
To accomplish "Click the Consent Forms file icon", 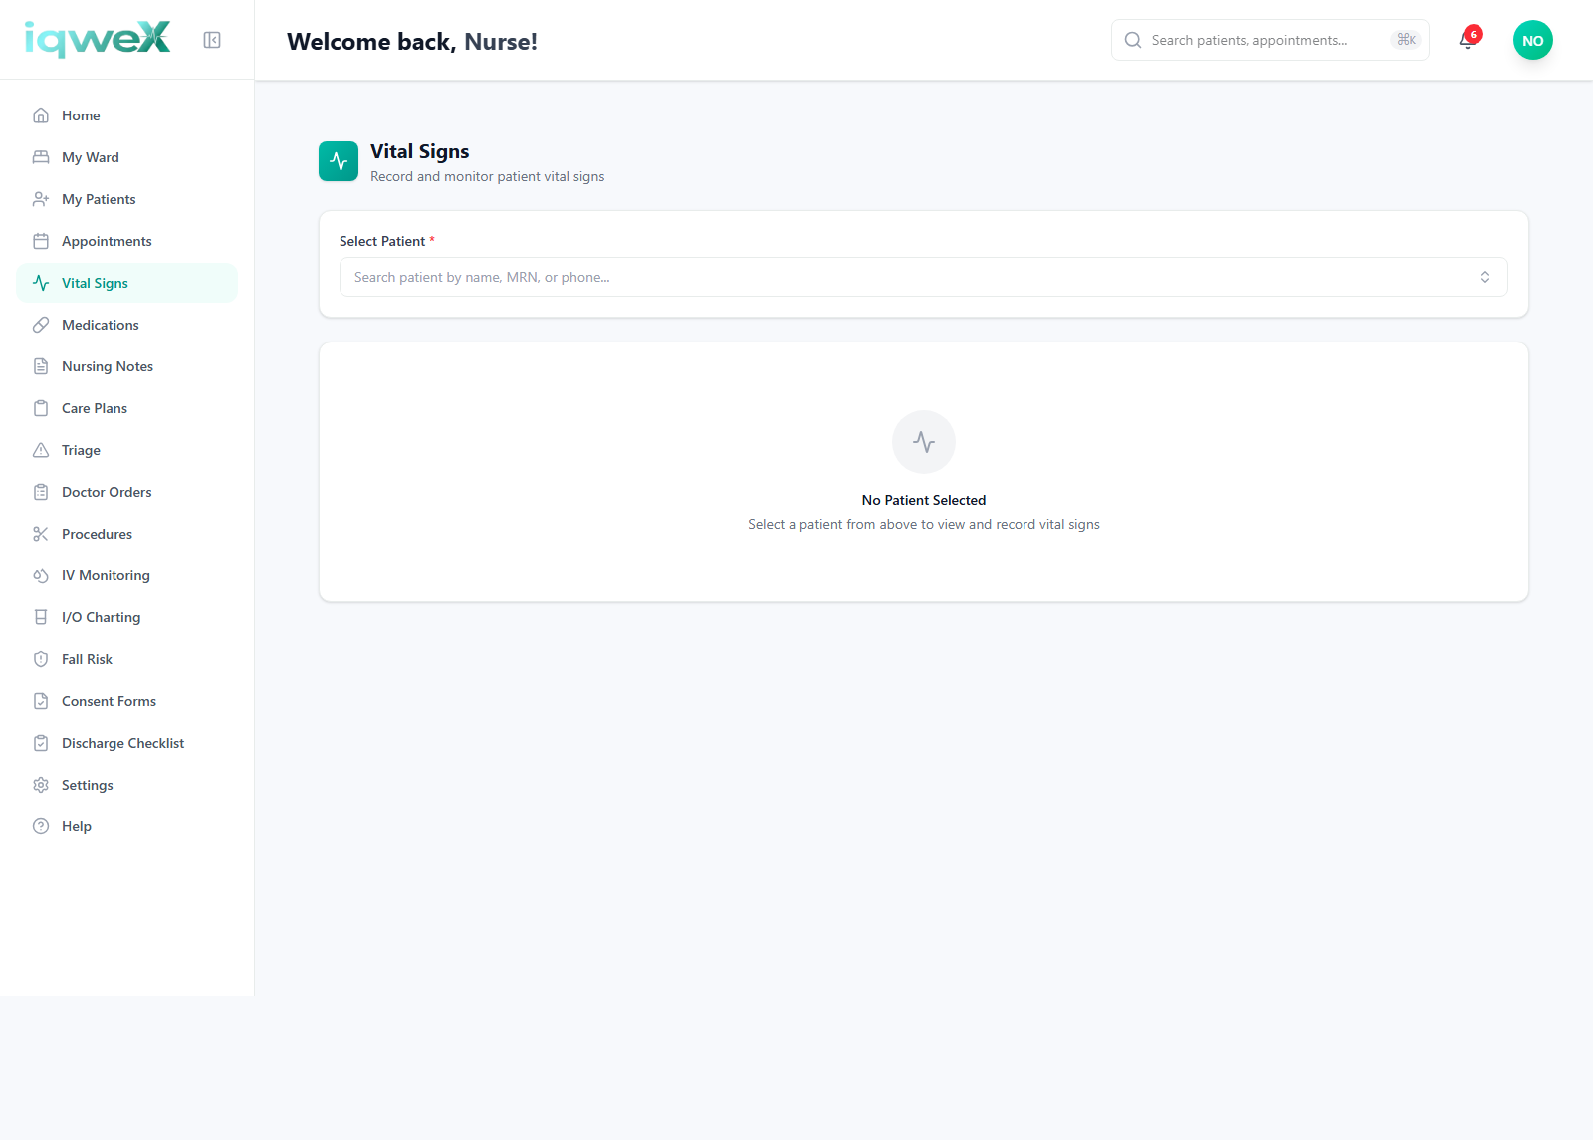I will (41, 701).
